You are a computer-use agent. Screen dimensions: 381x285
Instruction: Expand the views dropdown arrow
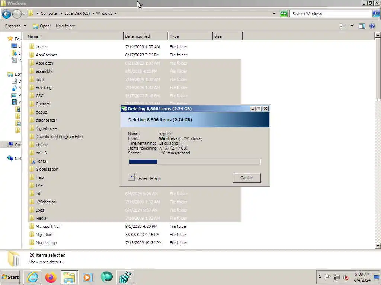click(352, 26)
